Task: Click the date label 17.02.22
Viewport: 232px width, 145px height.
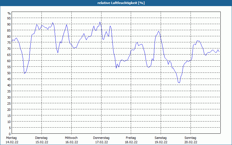Action: 101,142
